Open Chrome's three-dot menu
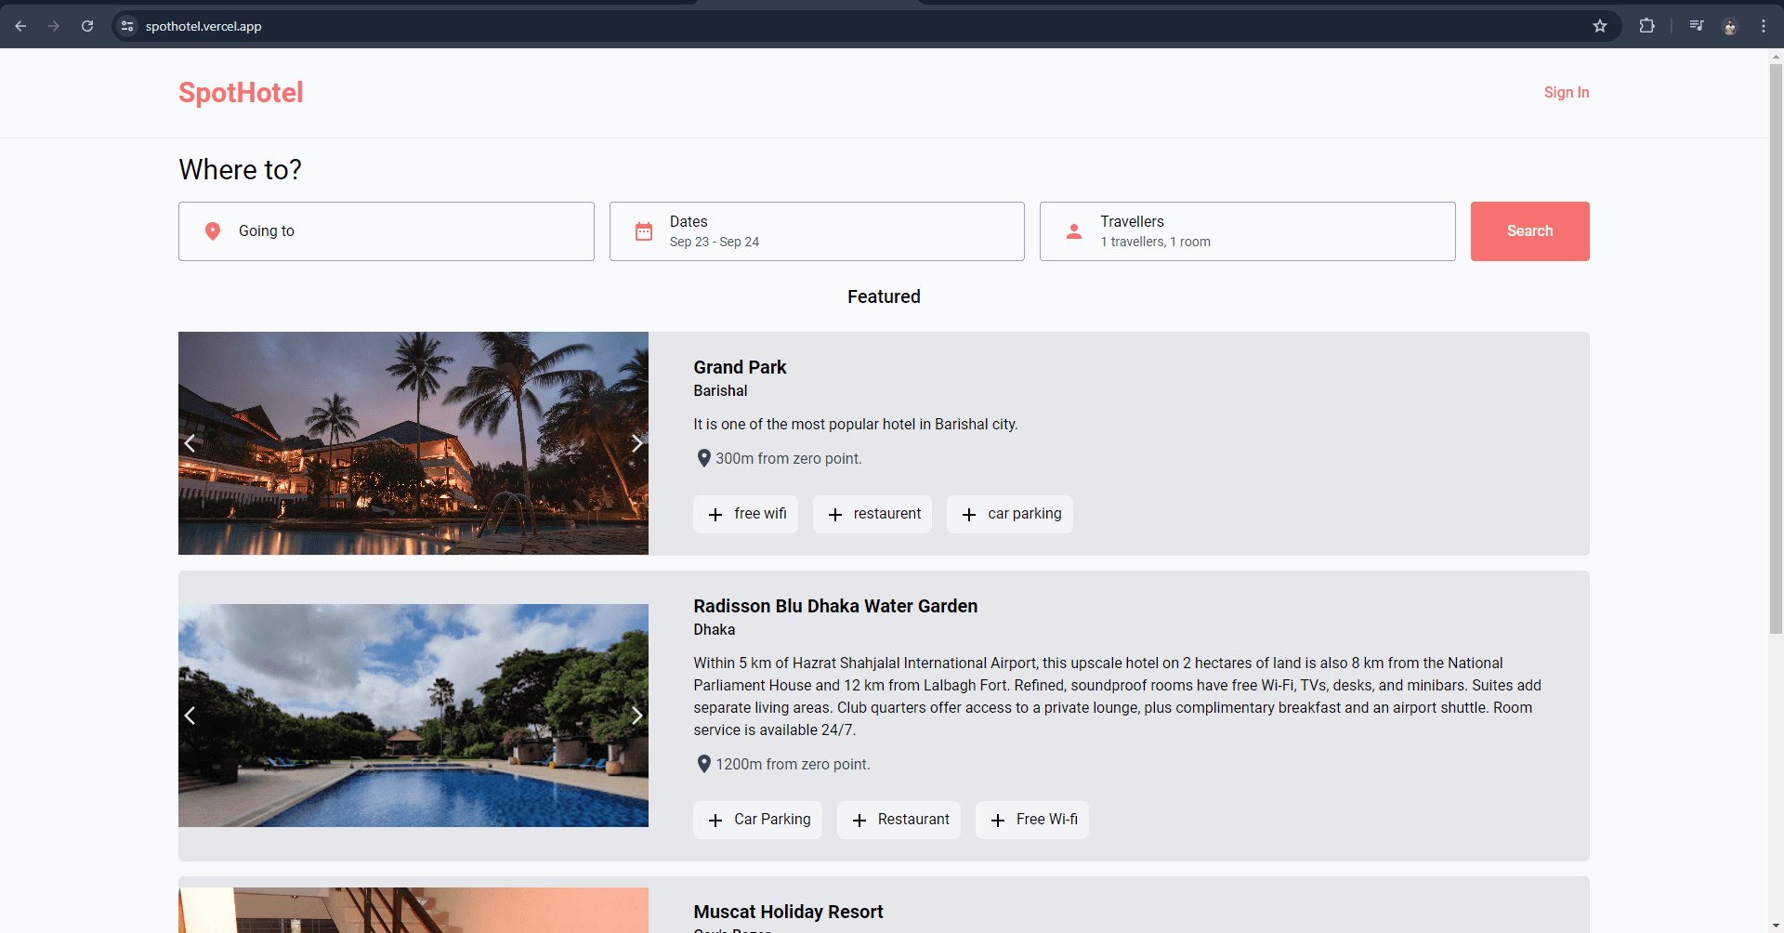This screenshot has width=1784, height=933. click(1763, 26)
